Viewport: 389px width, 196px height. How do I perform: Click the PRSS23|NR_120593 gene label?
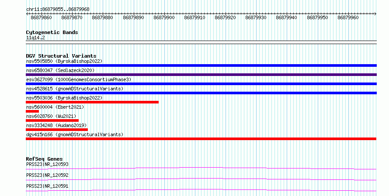coord(47,164)
